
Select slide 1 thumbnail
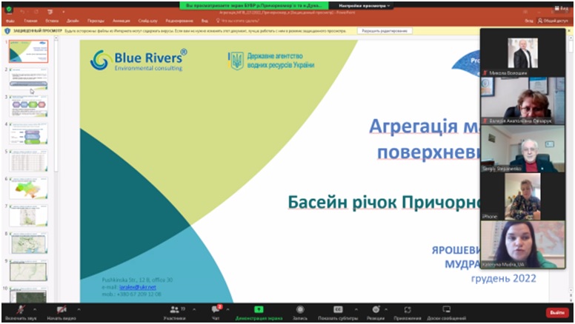29,52
